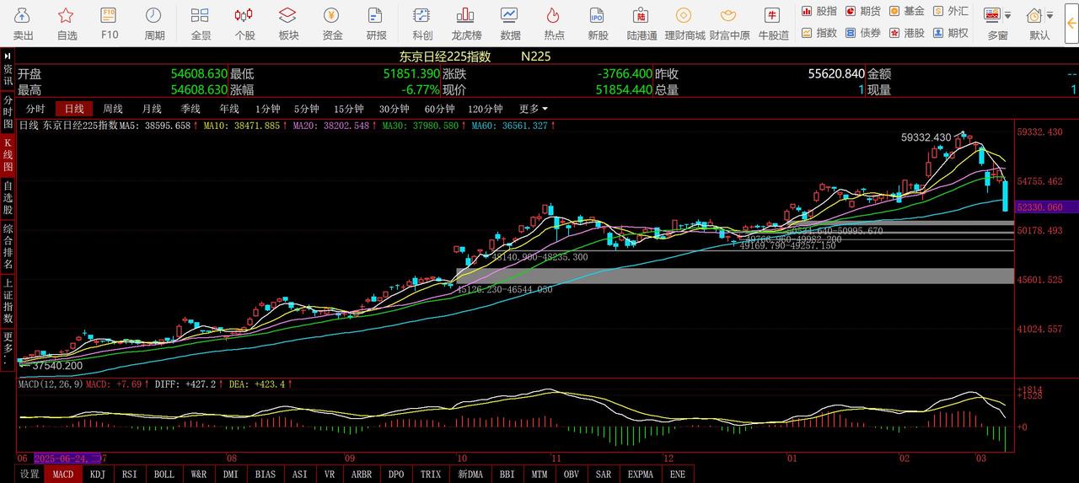Select the MACD indicator tab

pyautogui.click(x=63, y=474)
